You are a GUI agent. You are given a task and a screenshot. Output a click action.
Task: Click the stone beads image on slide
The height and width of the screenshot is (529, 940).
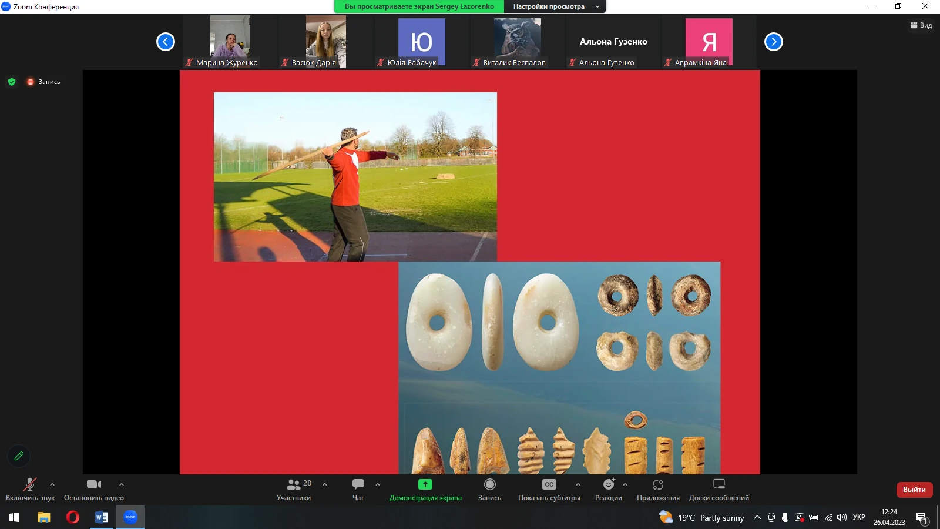click(559, 368)
